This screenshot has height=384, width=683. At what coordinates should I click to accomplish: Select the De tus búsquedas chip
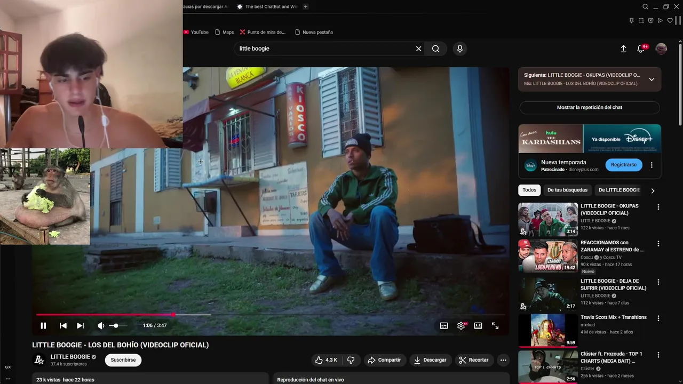(x=567, y=190)
